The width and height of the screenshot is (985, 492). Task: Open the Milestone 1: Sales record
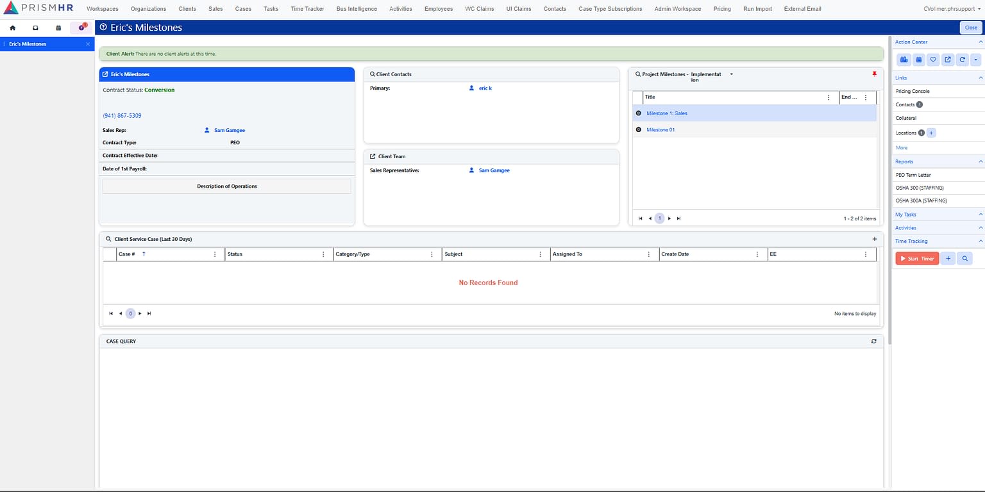coord(667,113)
